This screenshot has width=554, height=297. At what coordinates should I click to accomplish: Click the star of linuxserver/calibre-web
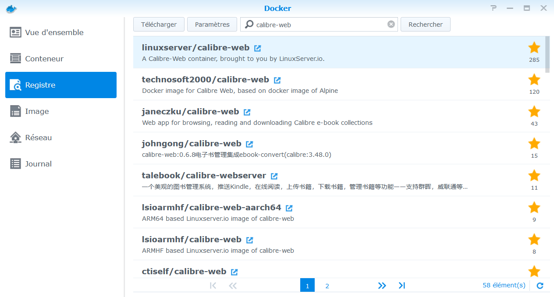coord(534,47)
